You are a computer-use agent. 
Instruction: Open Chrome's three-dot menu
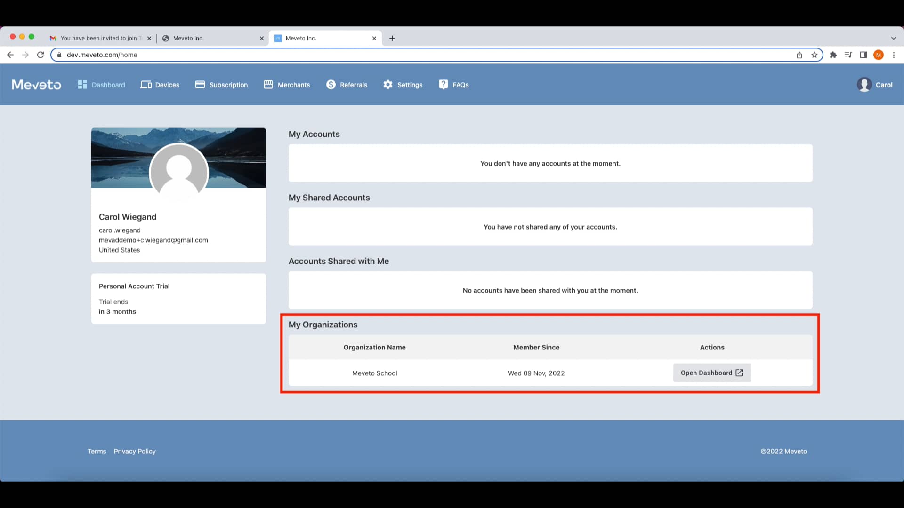click(x=894, y=55)
